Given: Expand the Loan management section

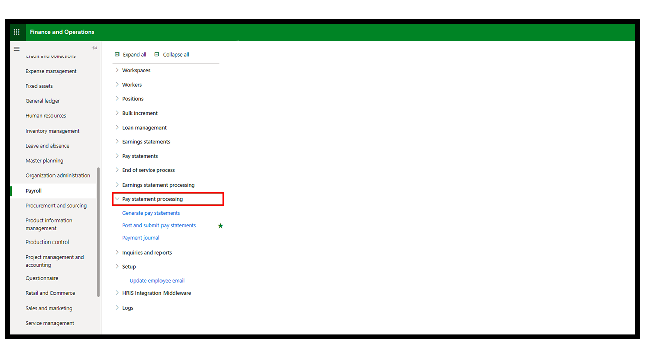Looking at the screenshot, I should tap(117, 128).
